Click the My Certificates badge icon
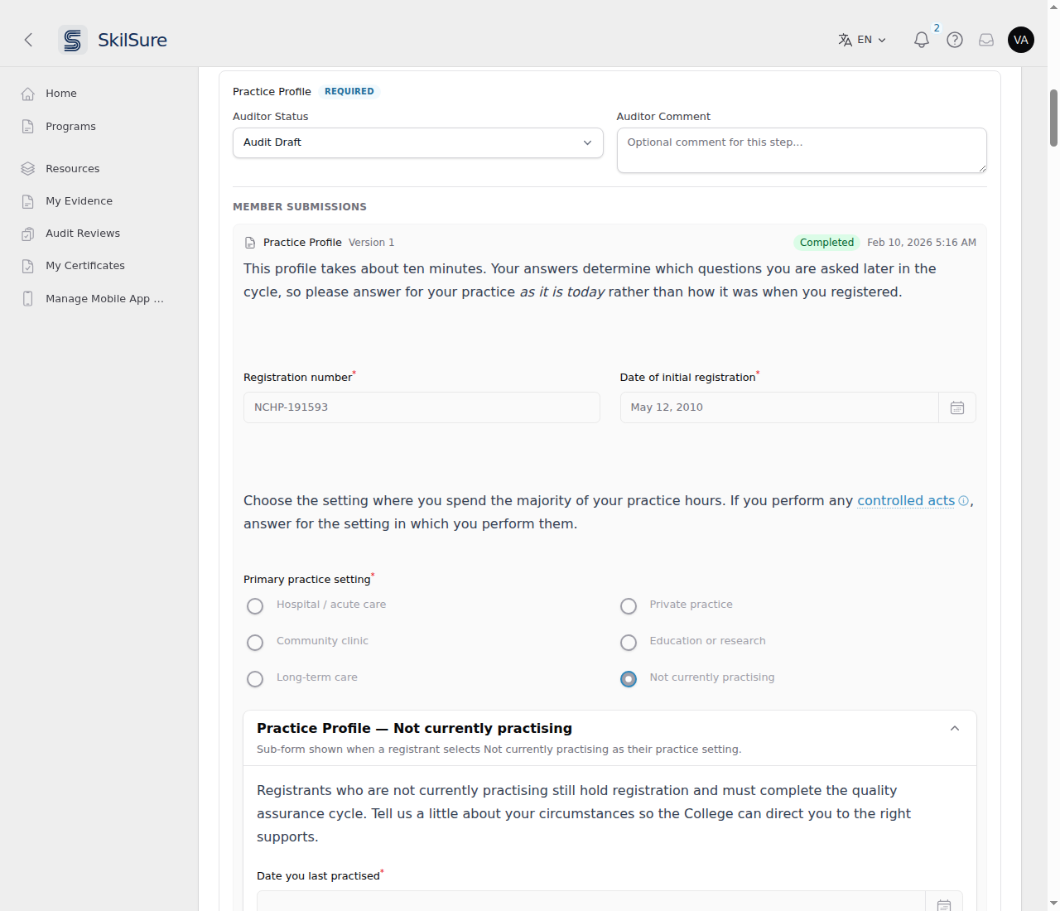The width and height of the screenshot is (1060, 911). (x=28, y=266)
